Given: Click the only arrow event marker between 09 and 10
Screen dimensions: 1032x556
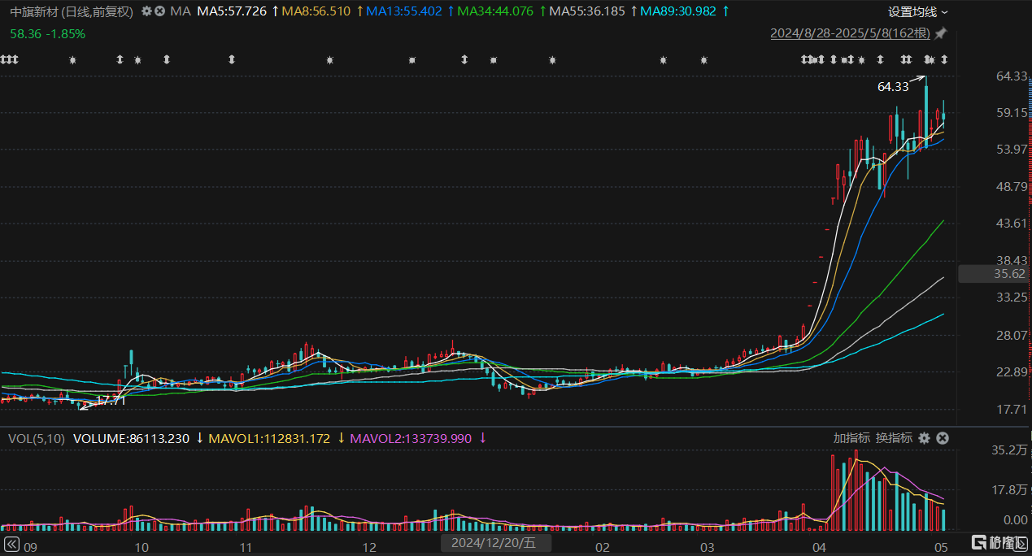Looking at the screenshot, I should click(120, 60).
